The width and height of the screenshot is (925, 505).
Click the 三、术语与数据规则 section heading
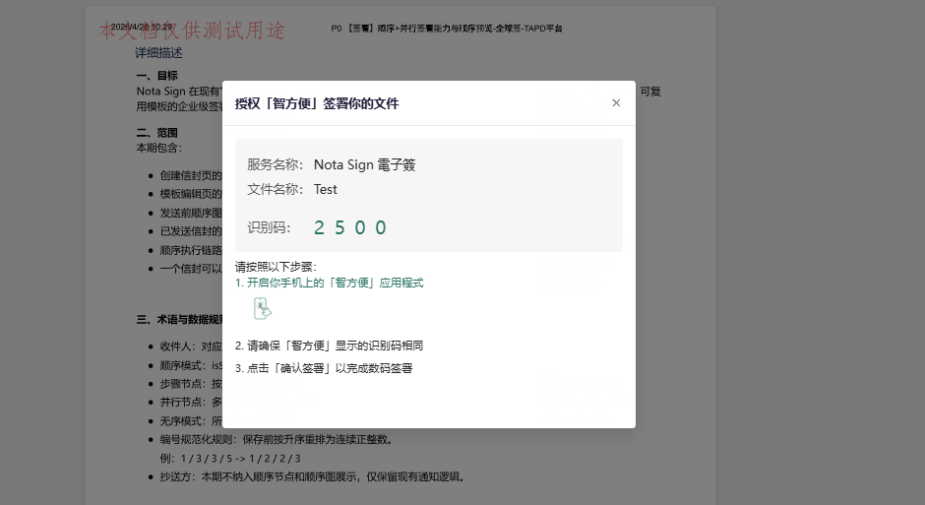179,320
